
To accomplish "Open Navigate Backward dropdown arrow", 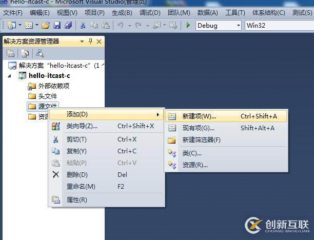I will pyautogui.click(x=165, y=25).
